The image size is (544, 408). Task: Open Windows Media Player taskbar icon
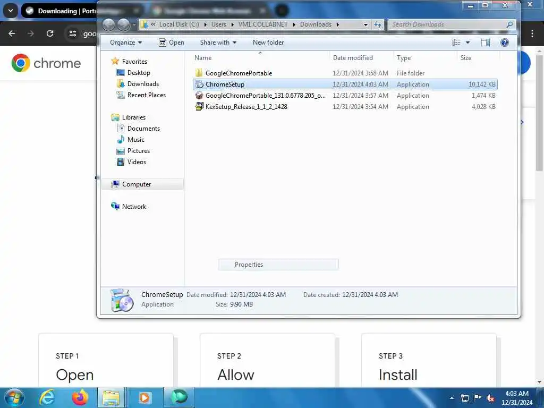tap(144, 397)
